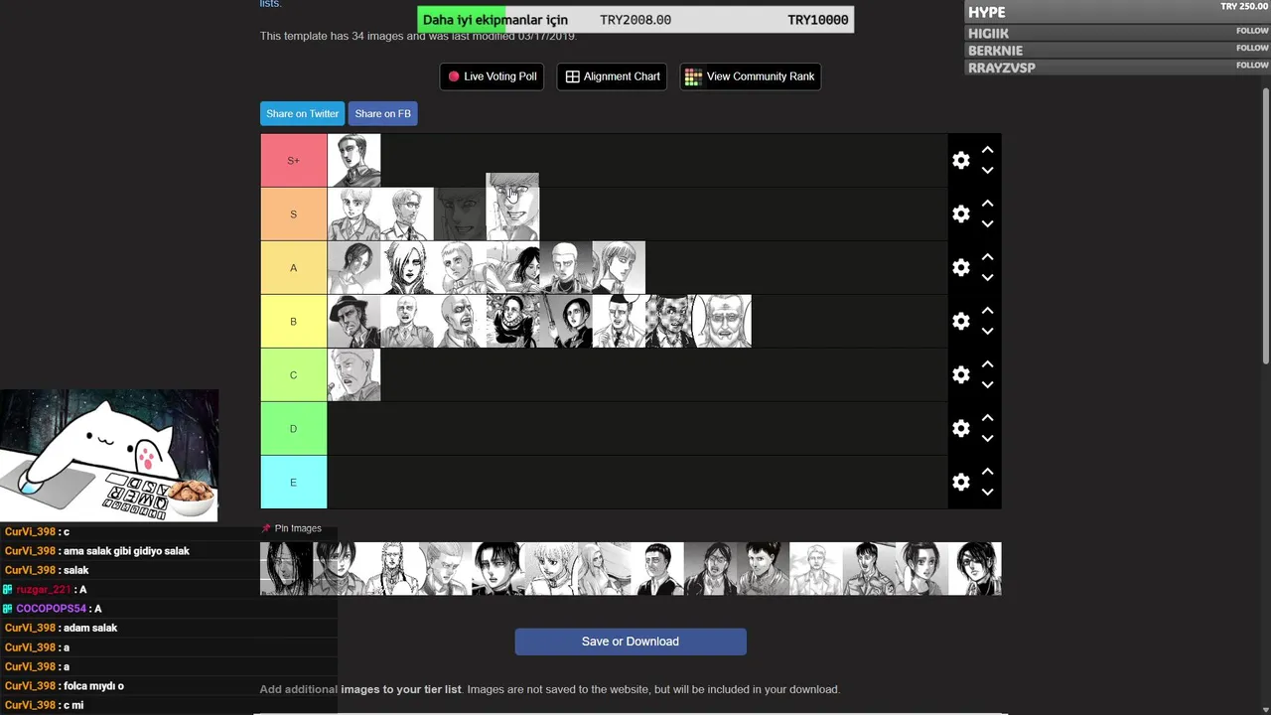Click the bongo cat overlay image

pos(109,455)
